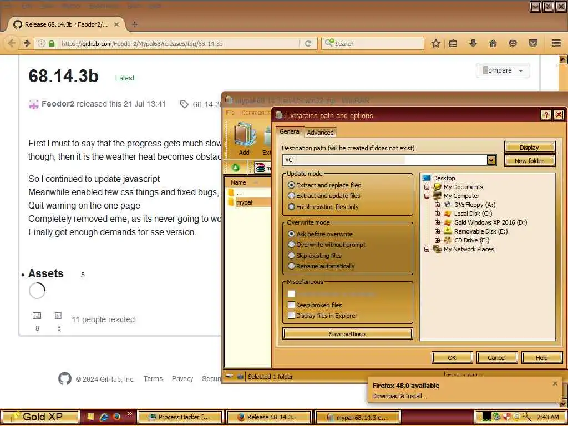Image resolution: width=568 pixels, height=426 pixels.
Task: Click the green padlock in address bar
Action: pos(52,43)
